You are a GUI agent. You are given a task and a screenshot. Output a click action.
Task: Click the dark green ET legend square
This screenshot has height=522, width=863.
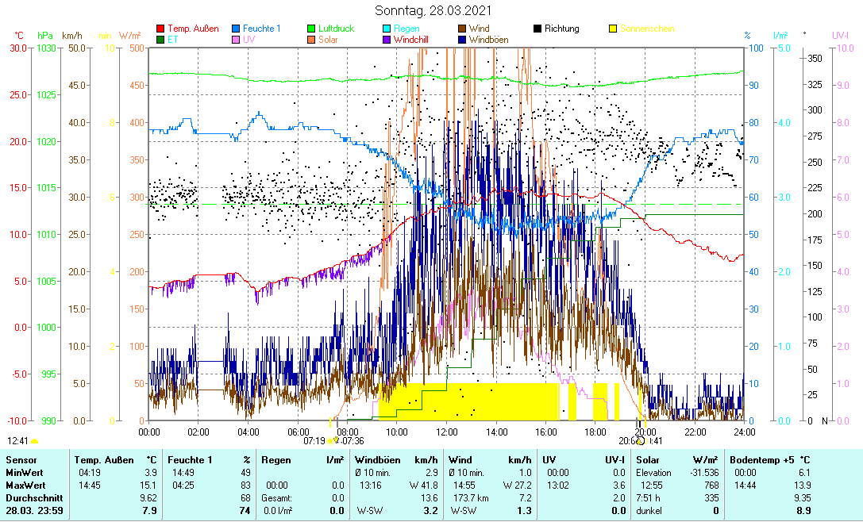pos(161,39)
